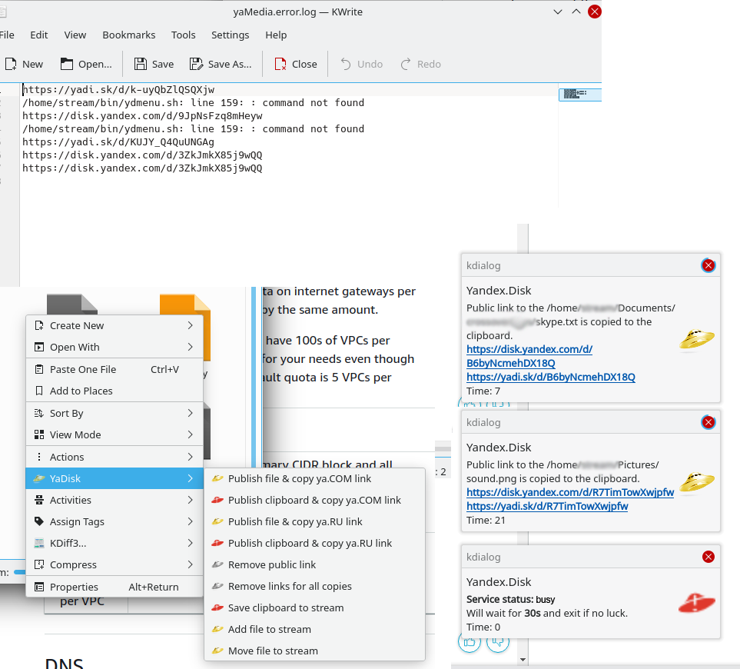Click the first log line yadi.sk/d/k-uyQbZlQSQXjw
740x669 pixels.
coord(118,90)
